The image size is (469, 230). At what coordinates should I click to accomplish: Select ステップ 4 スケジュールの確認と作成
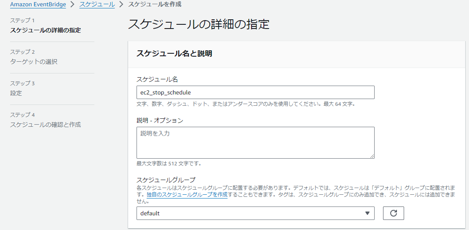click(46, 120)
